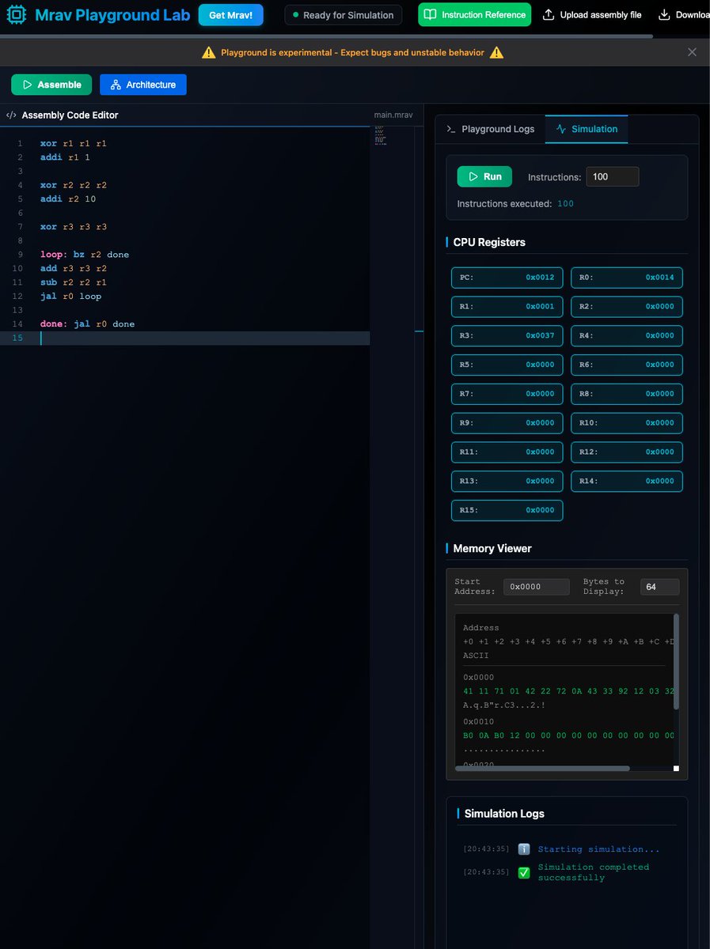This screenshot has width=710, height=949.
Task: Dismiss the experimental warning banner
Action: [x=692, y=52]
